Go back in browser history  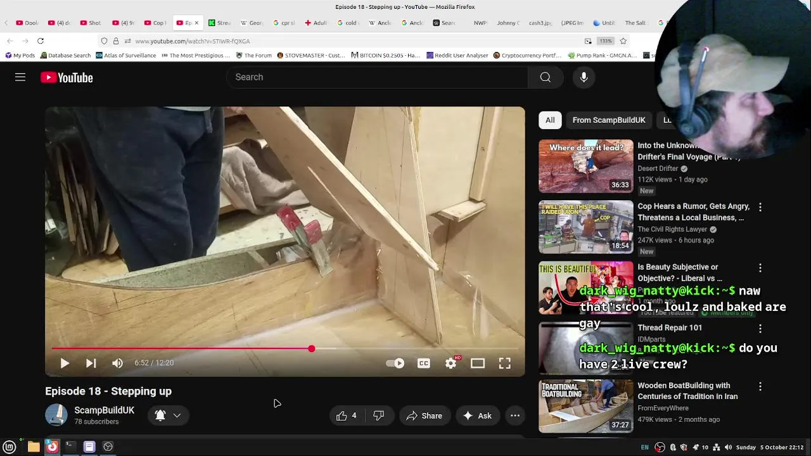(x=10, y=41)
